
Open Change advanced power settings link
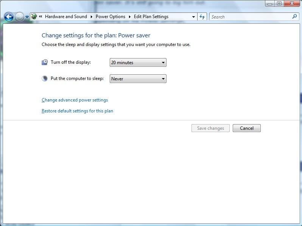click(75, 100)
